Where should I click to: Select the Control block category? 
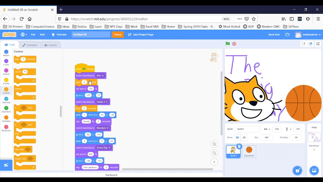click(6, 90)
